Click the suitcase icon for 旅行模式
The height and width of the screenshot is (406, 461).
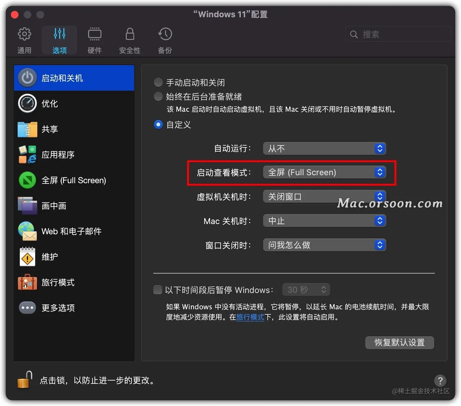(x=27, y=282)
